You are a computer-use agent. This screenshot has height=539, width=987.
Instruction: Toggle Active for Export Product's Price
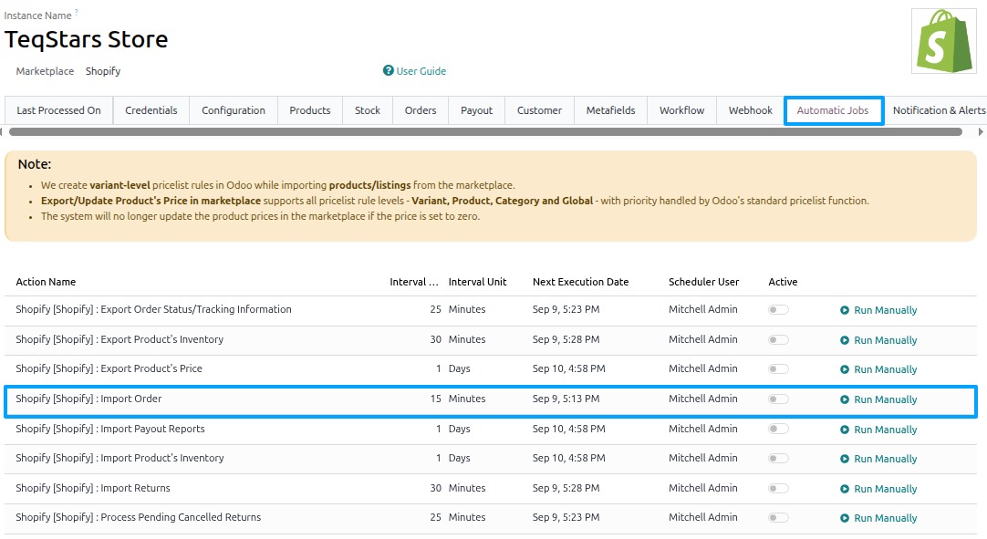(779, 369)
